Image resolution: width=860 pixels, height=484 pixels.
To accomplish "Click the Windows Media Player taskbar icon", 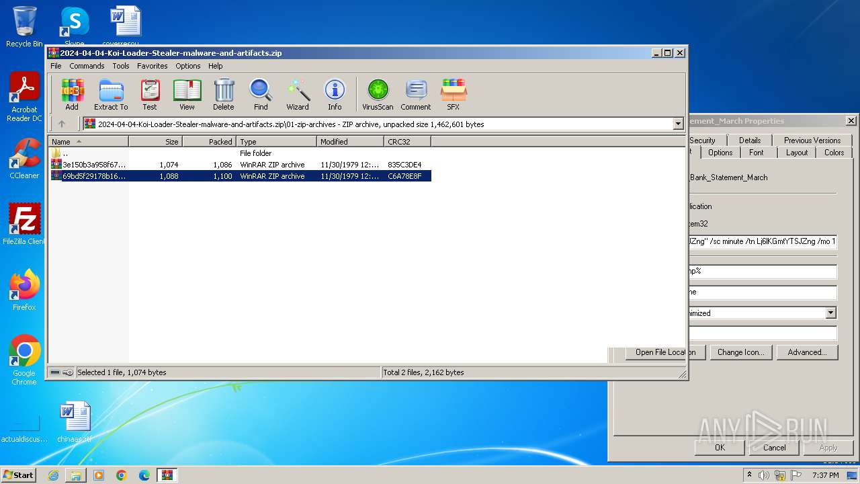I will [x=99, y=475].
